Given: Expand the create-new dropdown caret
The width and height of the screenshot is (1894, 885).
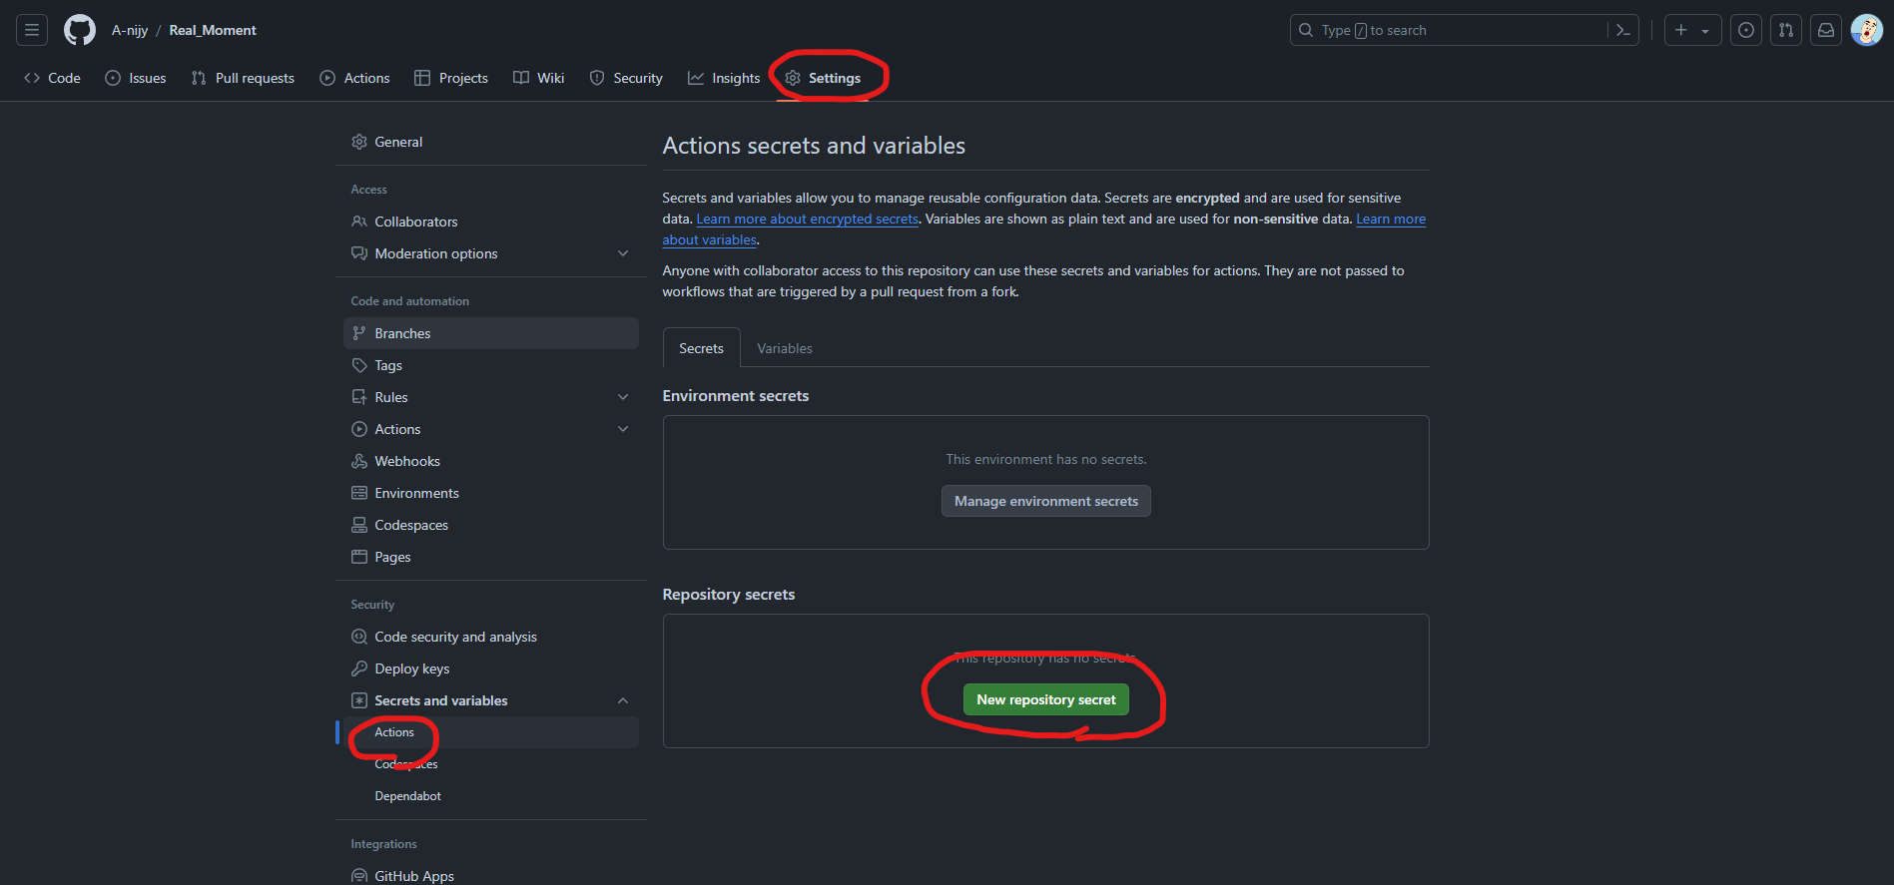Looking at the screenshot, I should (x=1705, y=31).
